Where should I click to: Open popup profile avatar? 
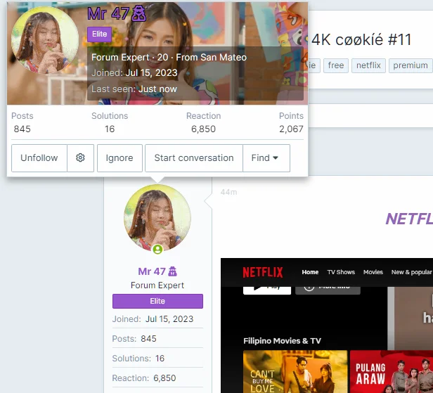[x=45, y=40]
